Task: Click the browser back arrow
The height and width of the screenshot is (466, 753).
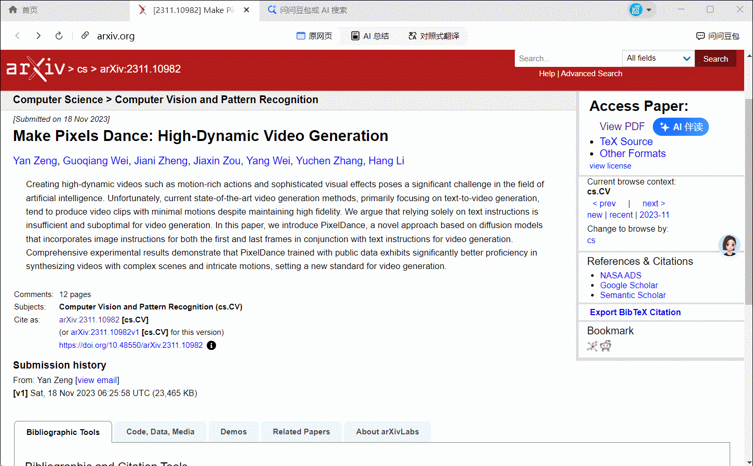Action: 18,36
